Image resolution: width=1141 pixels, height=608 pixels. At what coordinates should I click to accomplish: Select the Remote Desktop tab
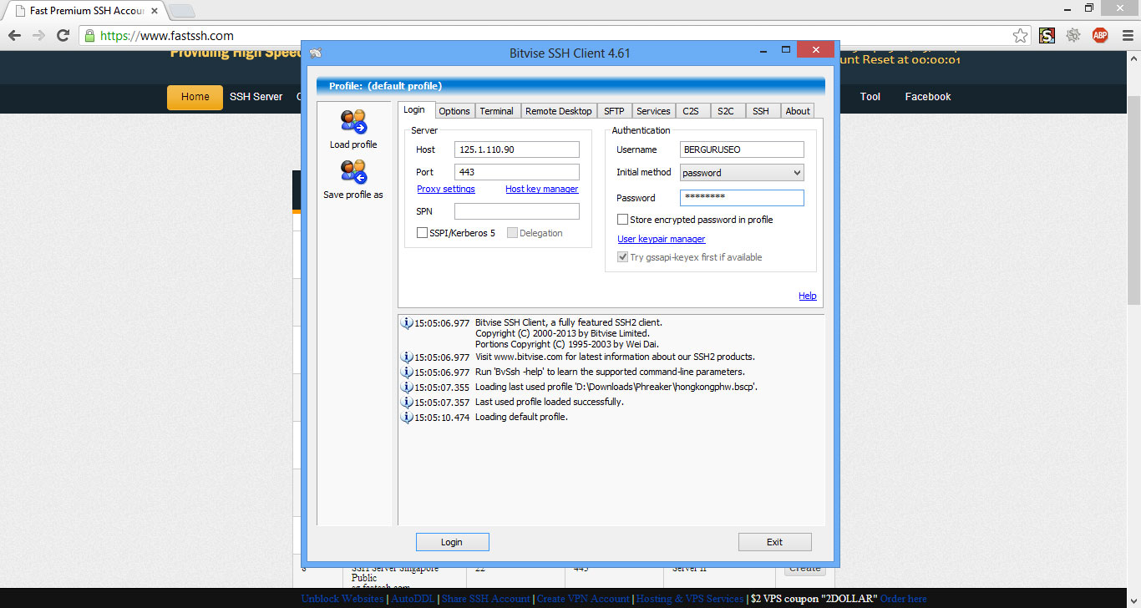[x=559, y=111]
